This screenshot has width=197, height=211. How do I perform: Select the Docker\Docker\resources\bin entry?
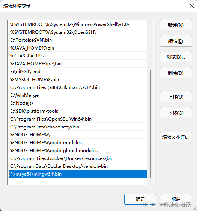pyautogui.click(x=78, y=158)
